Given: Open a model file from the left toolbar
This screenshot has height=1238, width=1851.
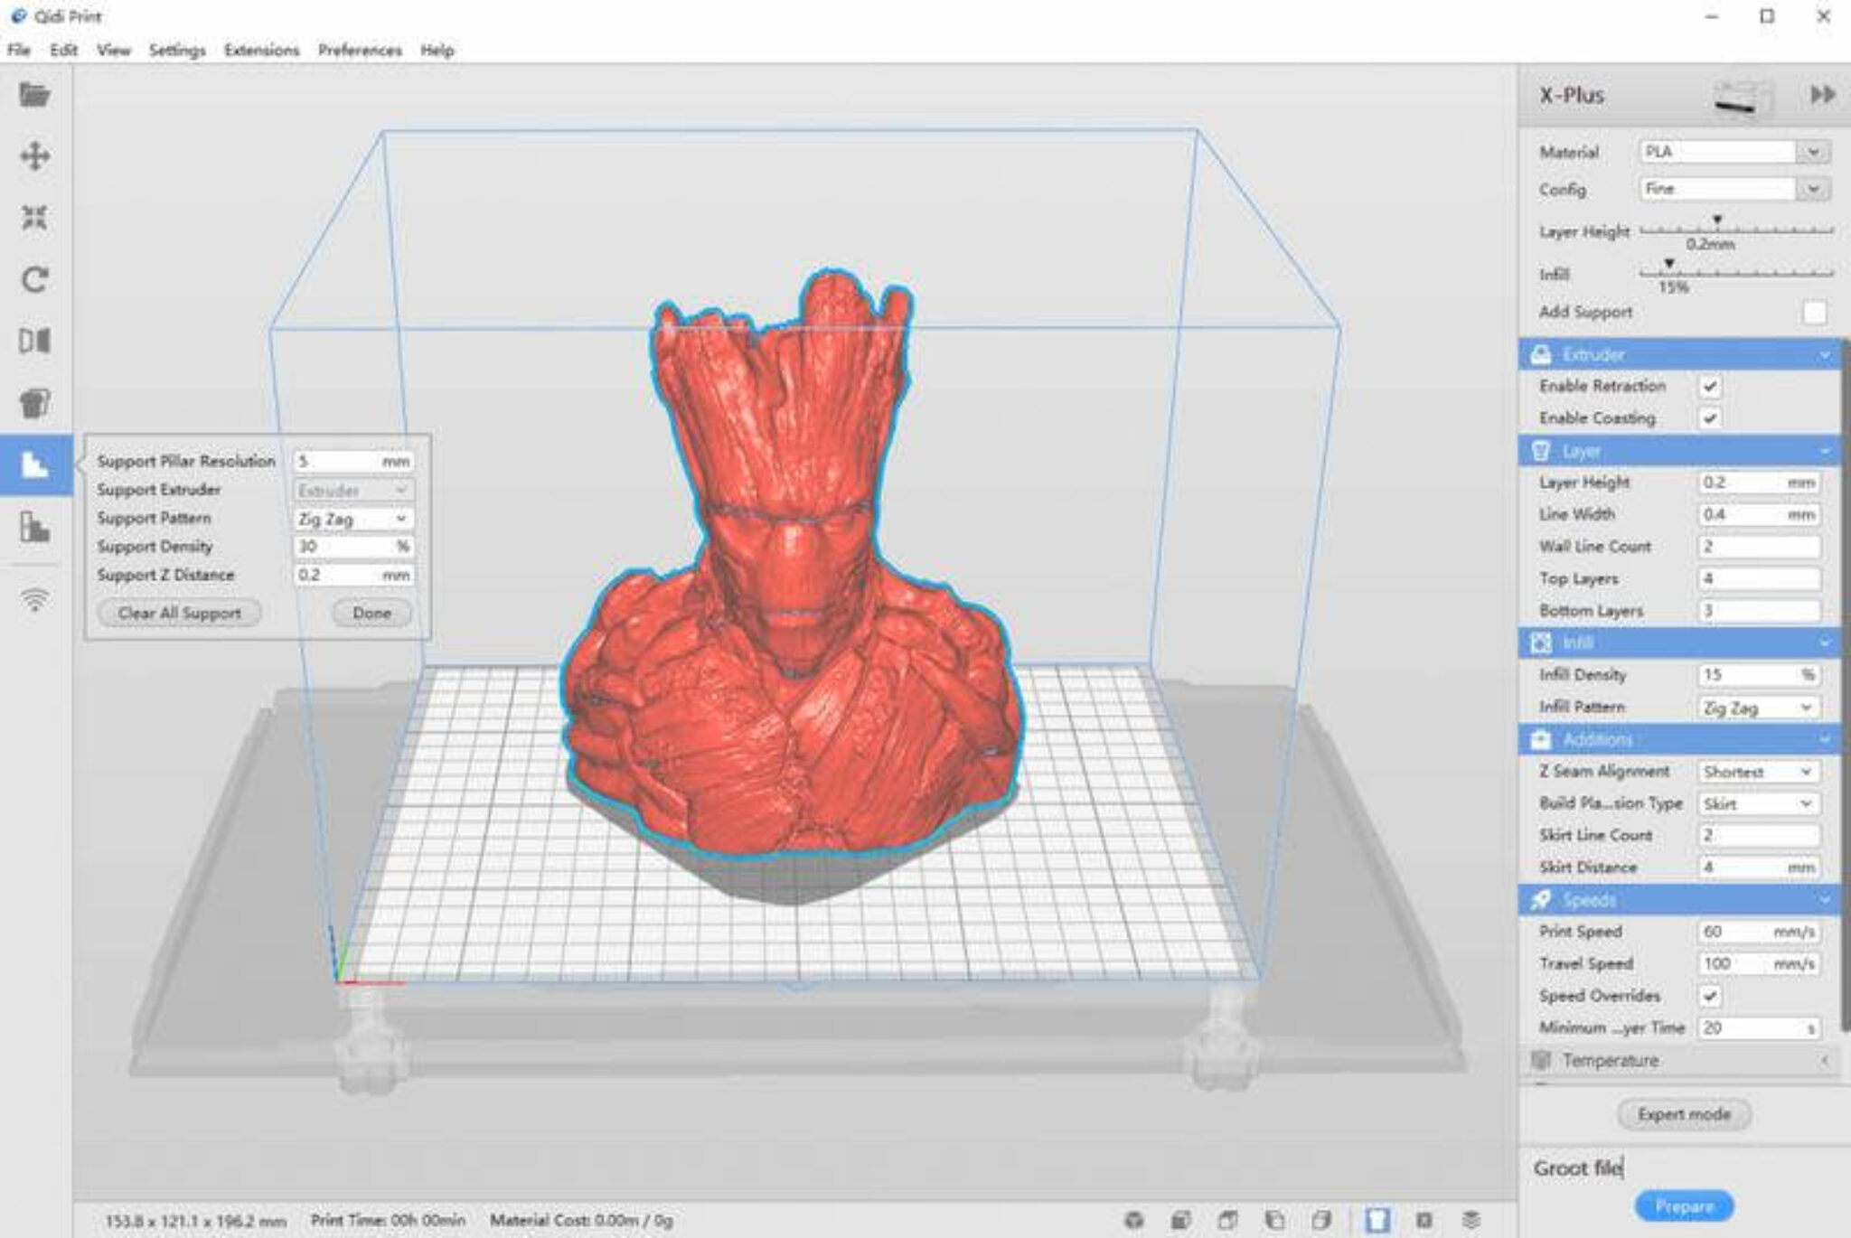Looking at the screenshot, I should click(34, 96).
